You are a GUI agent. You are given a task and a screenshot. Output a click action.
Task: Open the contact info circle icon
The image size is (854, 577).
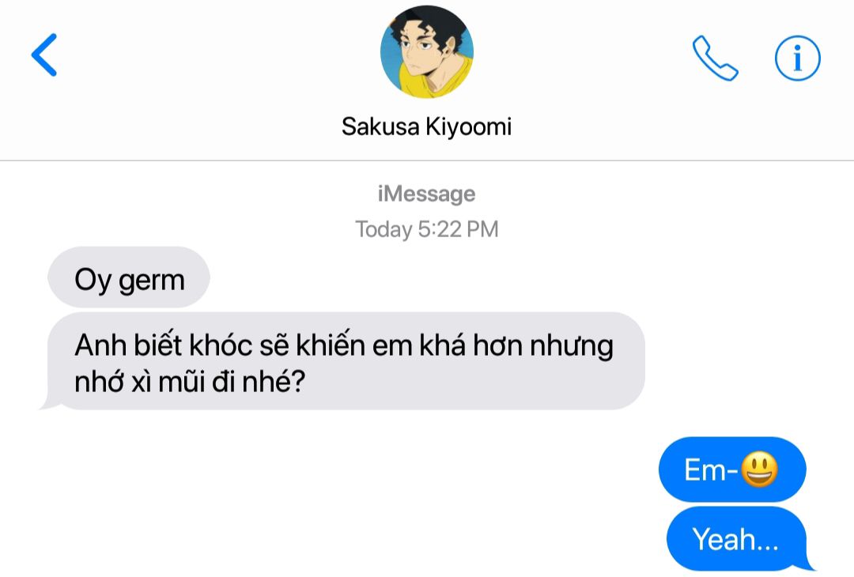(x=797, y=58)
